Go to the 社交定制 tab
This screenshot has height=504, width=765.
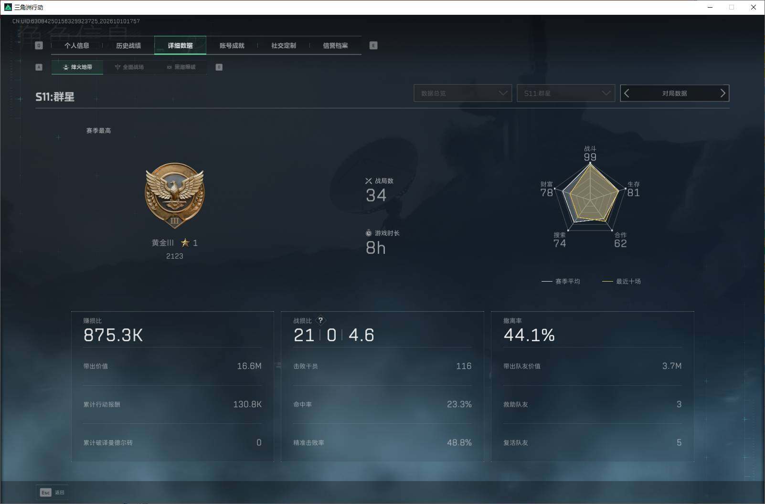(284, 45)
